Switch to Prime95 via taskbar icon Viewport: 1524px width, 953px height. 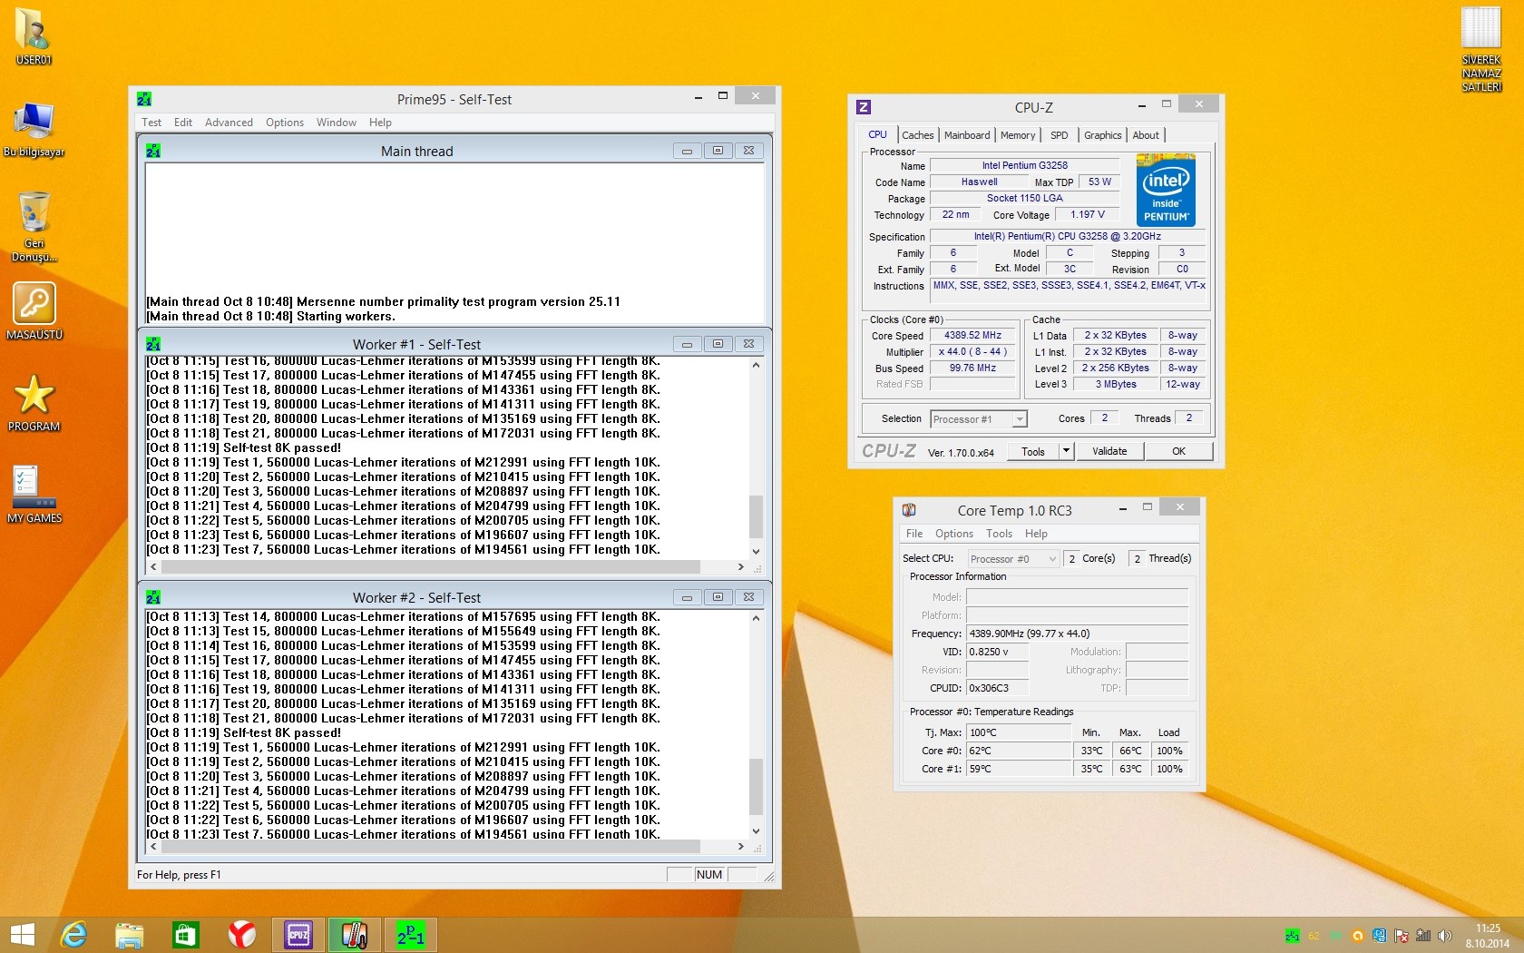[x=411, y=935]
